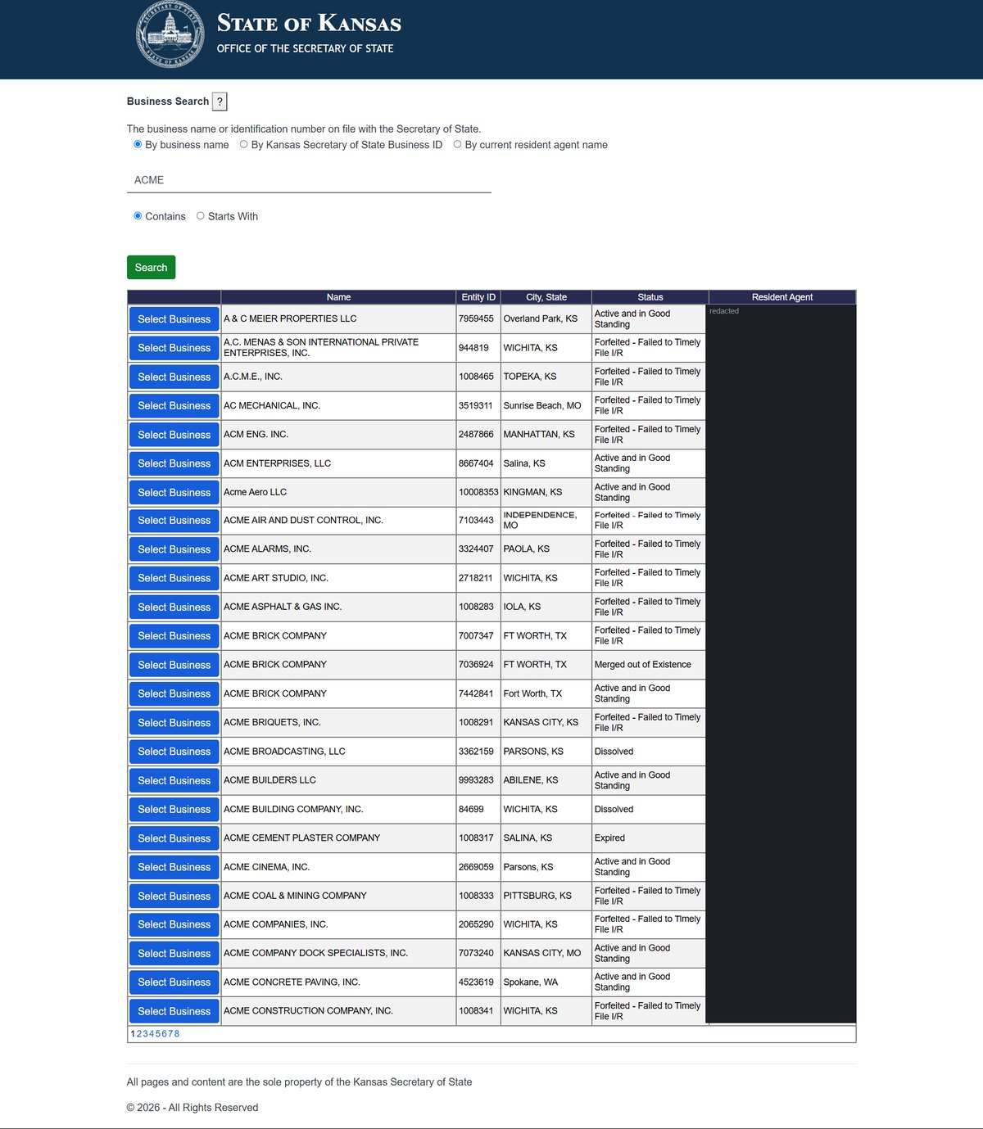
Task: Select Business for ACME CINEMA, INC.
Action: pyautogui.click(x=174, y=867)
